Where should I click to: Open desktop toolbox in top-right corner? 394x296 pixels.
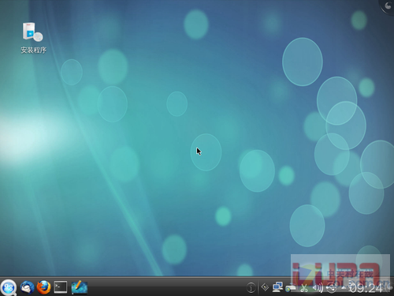387,6
